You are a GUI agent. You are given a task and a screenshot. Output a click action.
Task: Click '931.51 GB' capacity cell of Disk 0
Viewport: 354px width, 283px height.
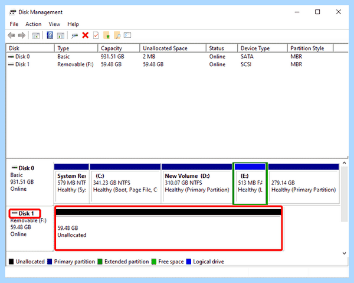(113, 57)
